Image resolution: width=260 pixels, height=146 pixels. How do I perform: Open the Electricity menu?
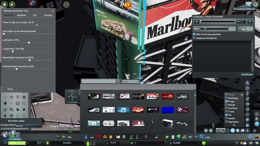[80, 137]
